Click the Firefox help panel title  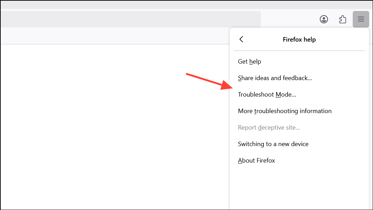pos(299,40)
